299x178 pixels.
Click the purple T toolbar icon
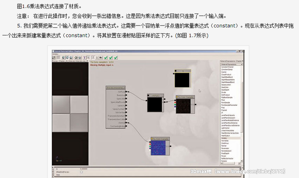tap(85, 58)
